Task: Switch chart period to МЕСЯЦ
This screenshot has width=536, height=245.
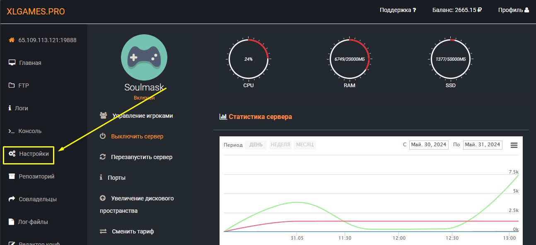Action: tap(304, 145)
